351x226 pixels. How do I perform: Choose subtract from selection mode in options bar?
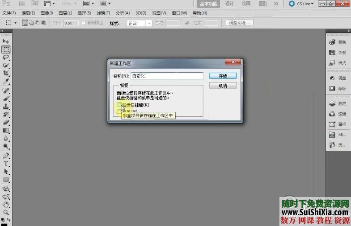[x=37, y=23]
